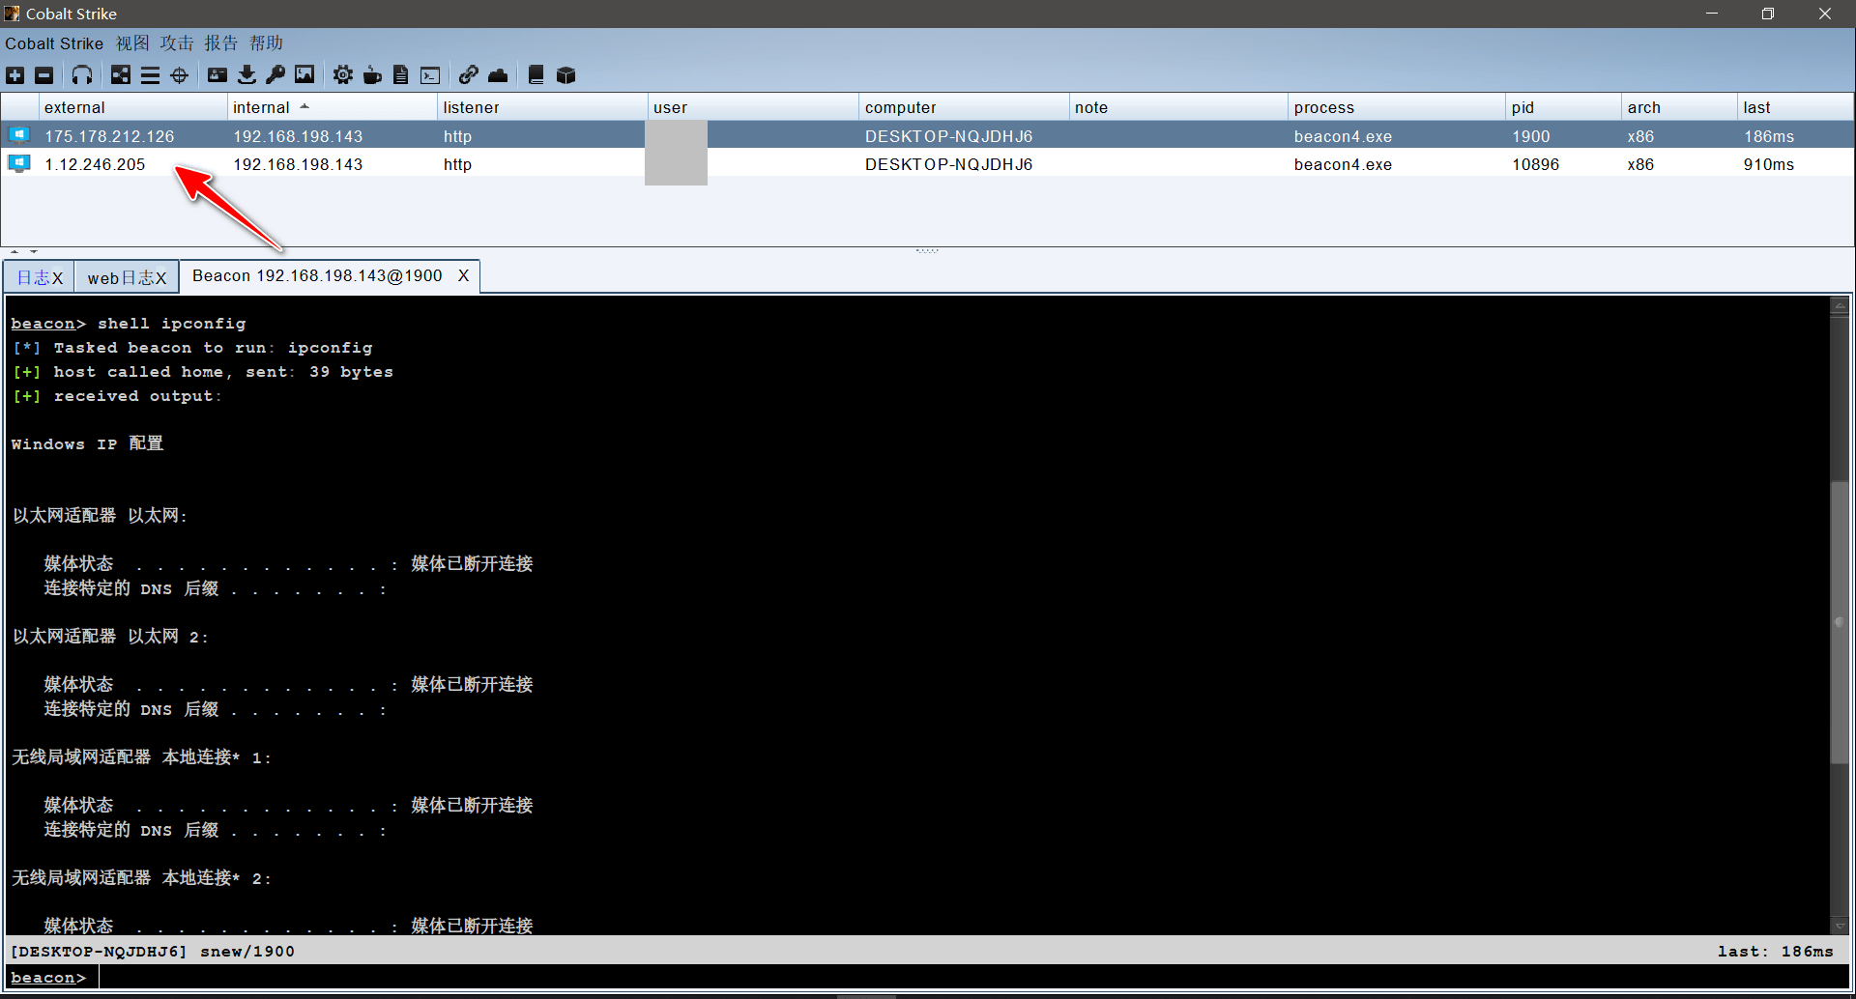1856x999 pixels.
Task: Click the beacon console vertical scrollbar thumb
Action: [x=1840, y=621]
